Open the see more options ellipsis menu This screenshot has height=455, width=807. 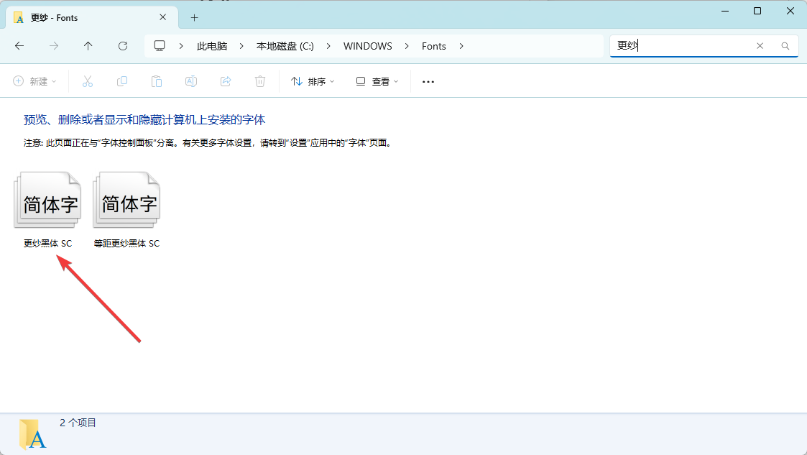click(428, 82)
